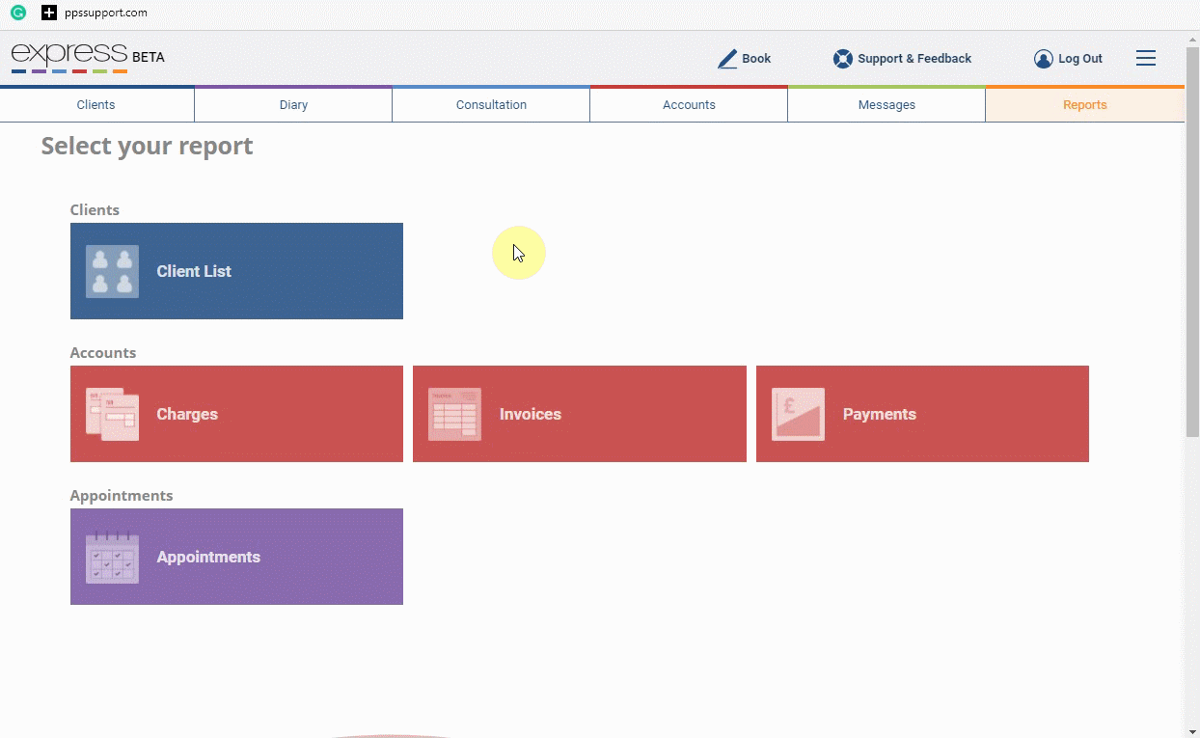This screenshot has height=738, width=1200.
Task: Click the Support lifebuoy icon
Action: coord(843,59)
